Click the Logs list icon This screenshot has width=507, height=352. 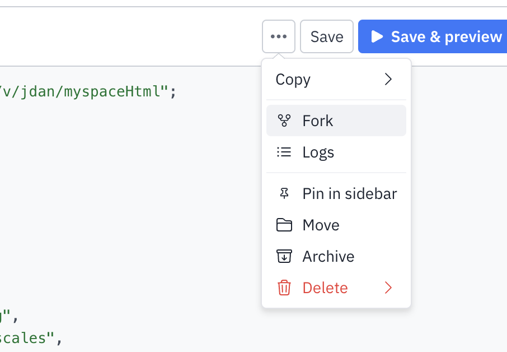pos(284,152)
